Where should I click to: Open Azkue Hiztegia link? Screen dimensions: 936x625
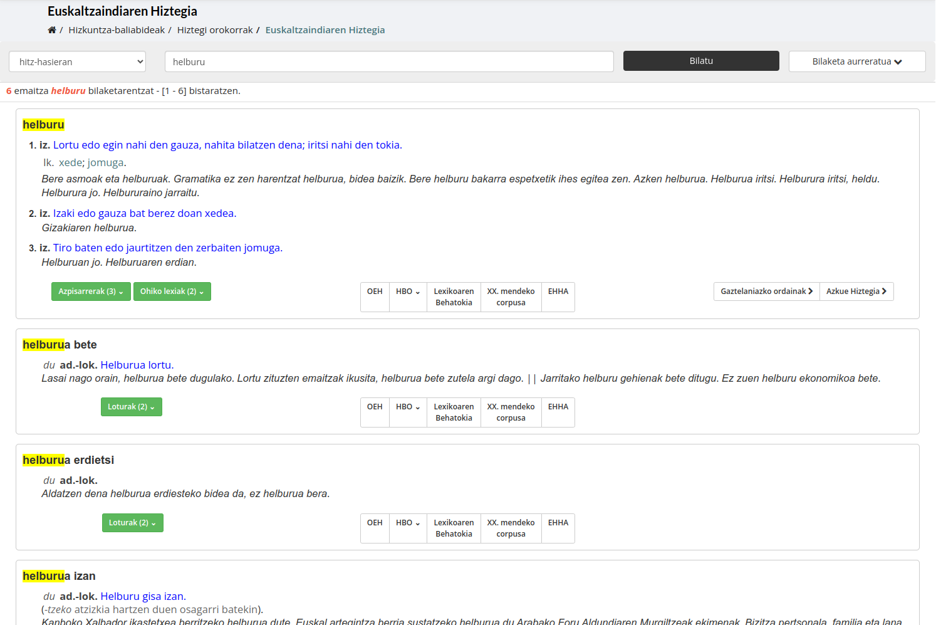856,291
